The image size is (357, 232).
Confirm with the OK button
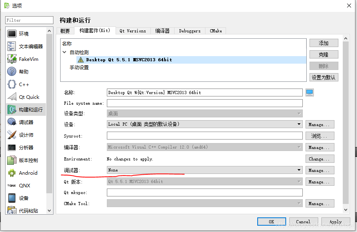(x=272, y=222)
